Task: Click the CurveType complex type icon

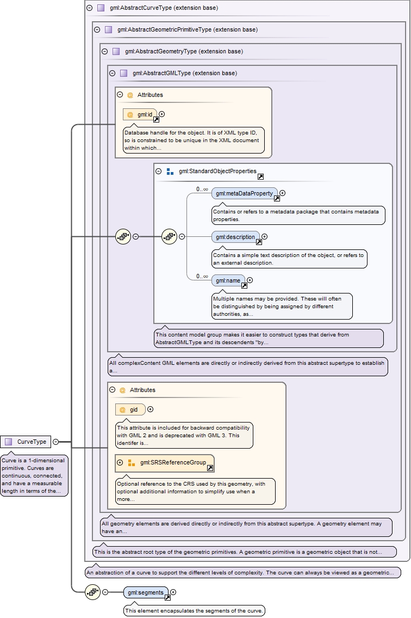Action: 9,442
